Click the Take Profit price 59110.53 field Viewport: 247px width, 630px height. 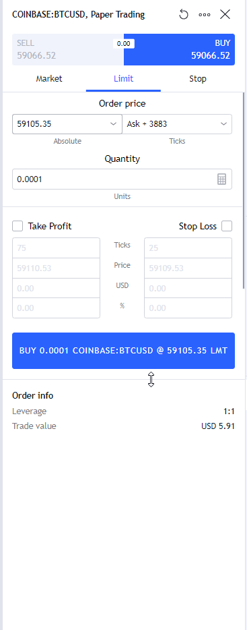(x=56, y=268)
